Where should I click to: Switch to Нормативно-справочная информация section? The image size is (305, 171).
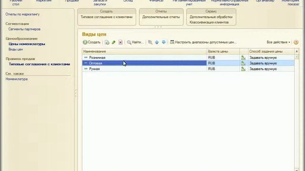(230, 2)
